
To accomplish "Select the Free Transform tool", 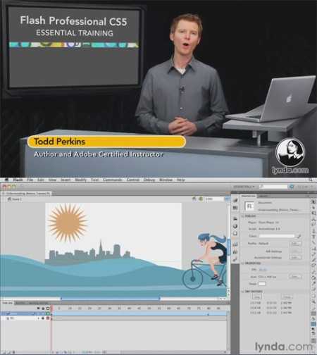I will (x=313, y=213).
